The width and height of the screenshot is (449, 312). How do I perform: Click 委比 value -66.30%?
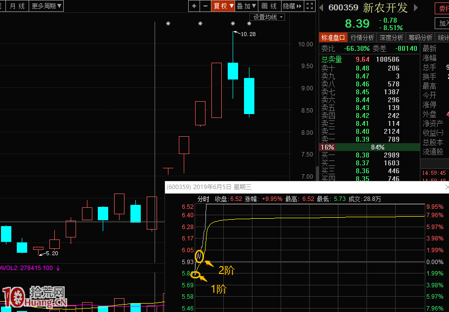tap(357, 49)
